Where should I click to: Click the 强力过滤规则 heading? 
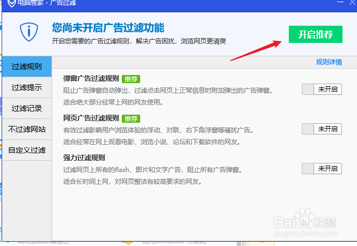coord(84,158)
